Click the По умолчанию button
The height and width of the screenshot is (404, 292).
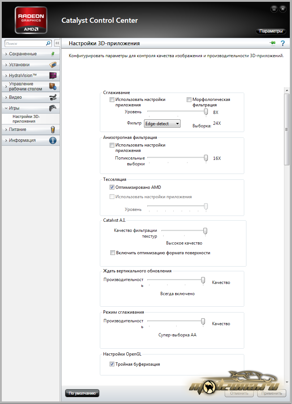(x=82, y=393)
